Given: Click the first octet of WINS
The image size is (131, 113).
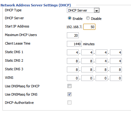Looking at the screenshot, I should 73,78.
